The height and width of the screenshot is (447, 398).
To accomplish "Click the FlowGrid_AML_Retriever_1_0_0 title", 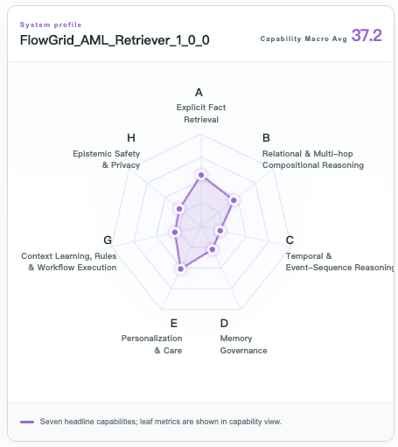I will point(115,40).
